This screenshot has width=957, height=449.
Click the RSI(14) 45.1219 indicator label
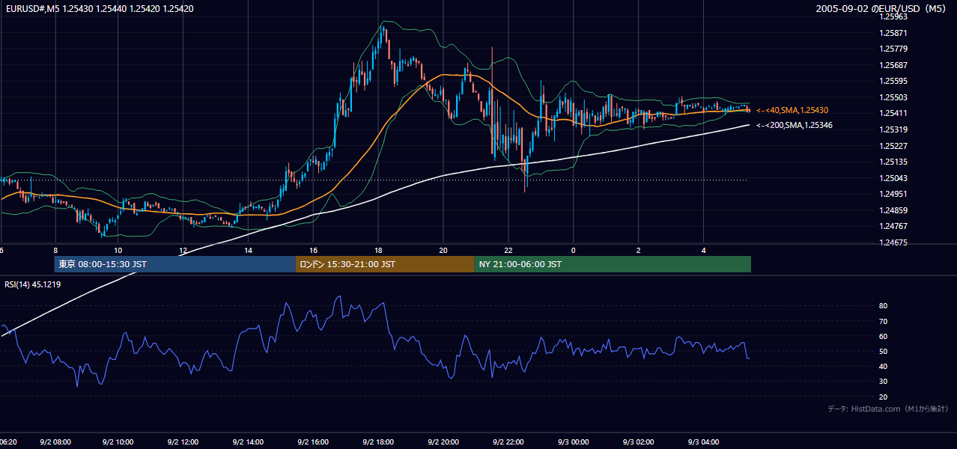pyautogui.click(x=33, y=284)
